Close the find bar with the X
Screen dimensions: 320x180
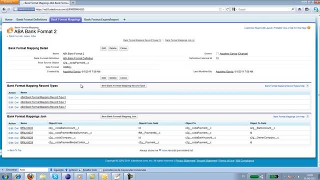(x=2, y=170)
